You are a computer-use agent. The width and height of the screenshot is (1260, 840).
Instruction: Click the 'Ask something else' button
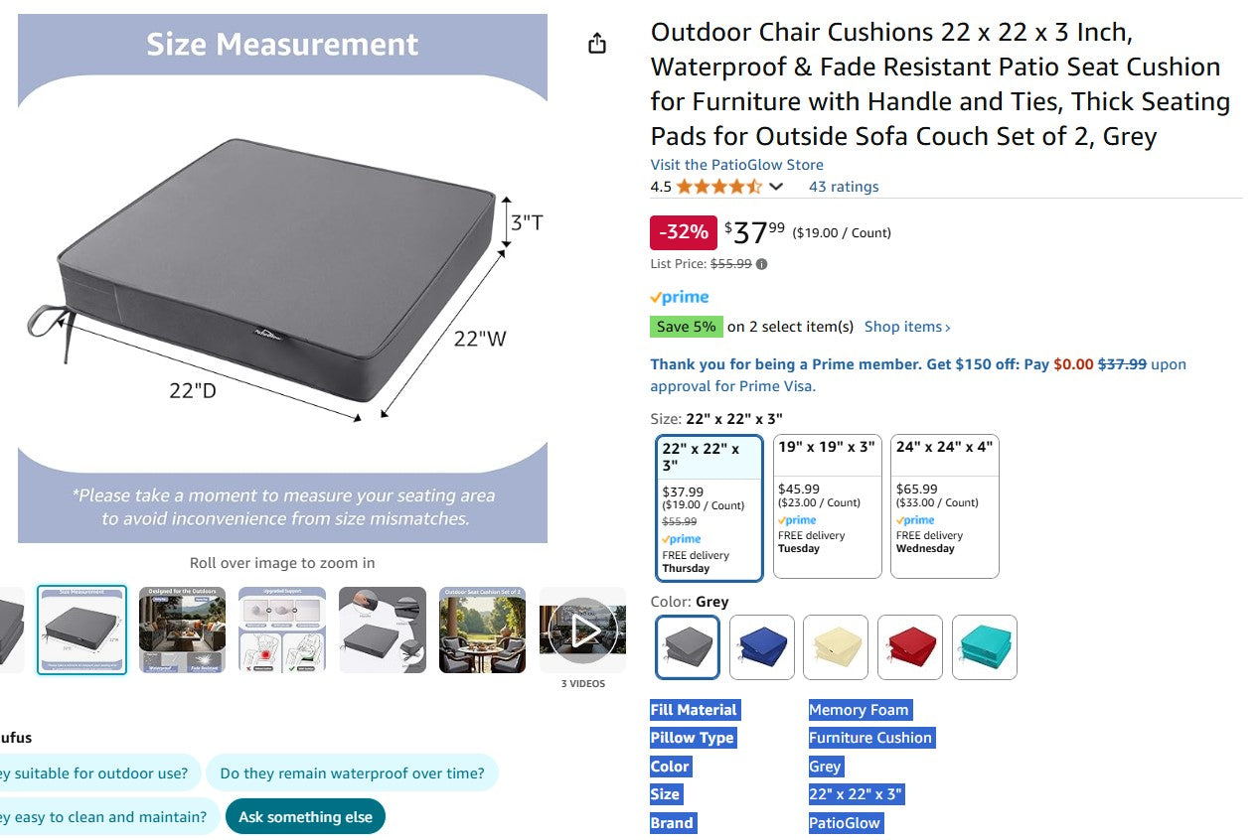click(x=305, y=817)
